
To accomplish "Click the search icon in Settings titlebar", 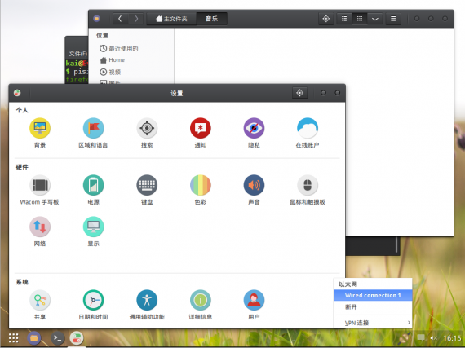I will 299,93.
